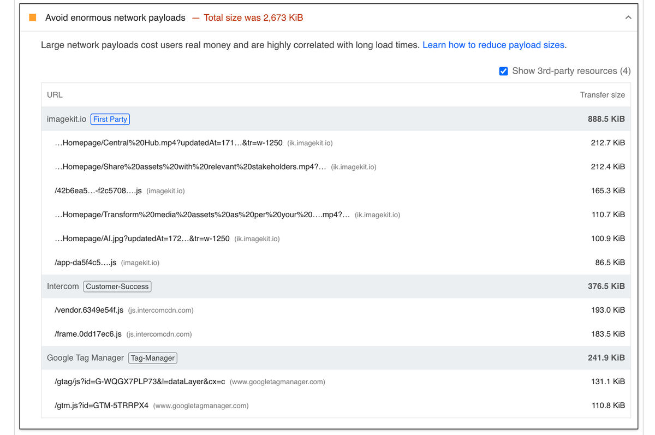Click the ik.imagekit.io label on AI.jpg row

pos(257,239)
